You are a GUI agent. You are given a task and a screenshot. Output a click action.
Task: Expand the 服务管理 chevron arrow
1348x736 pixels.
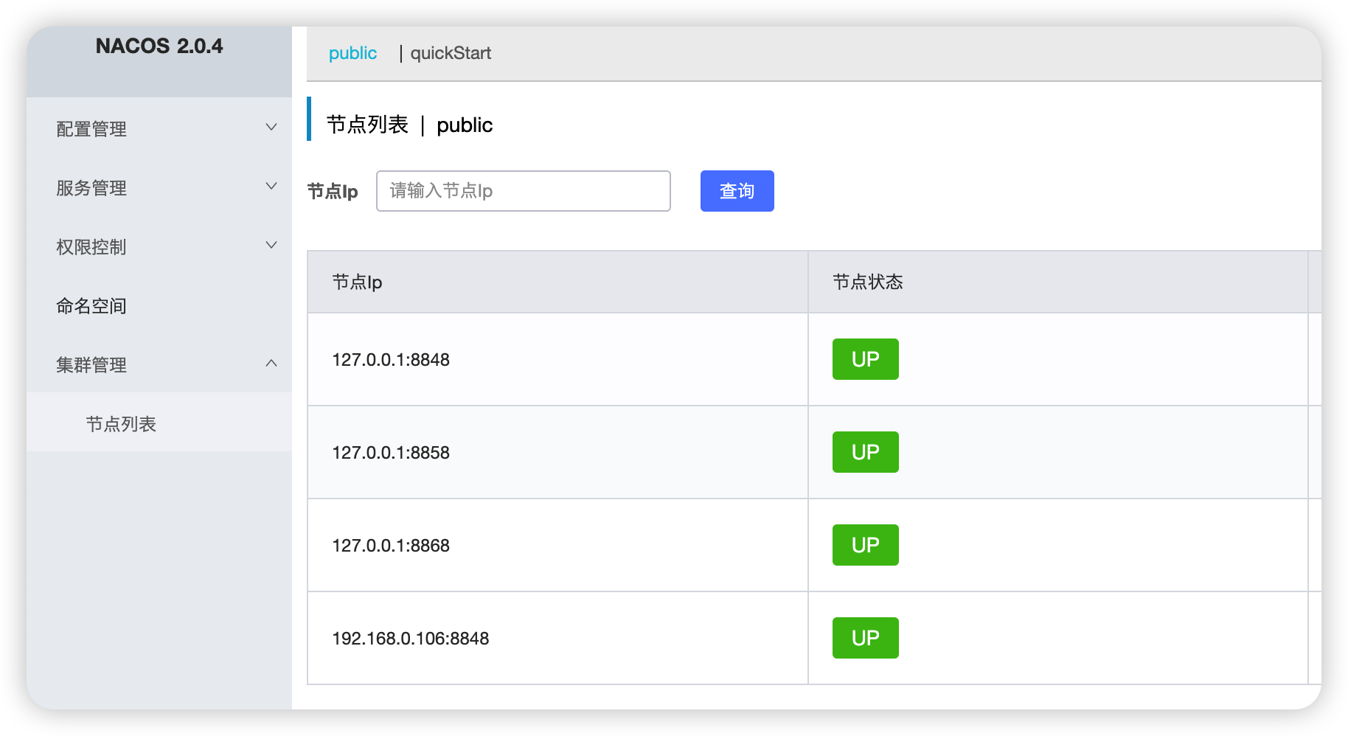[271, 187]
